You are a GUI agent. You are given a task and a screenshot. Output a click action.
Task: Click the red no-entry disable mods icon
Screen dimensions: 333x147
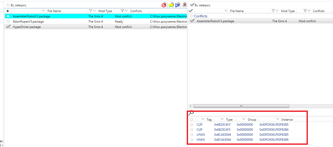point(164,5)
